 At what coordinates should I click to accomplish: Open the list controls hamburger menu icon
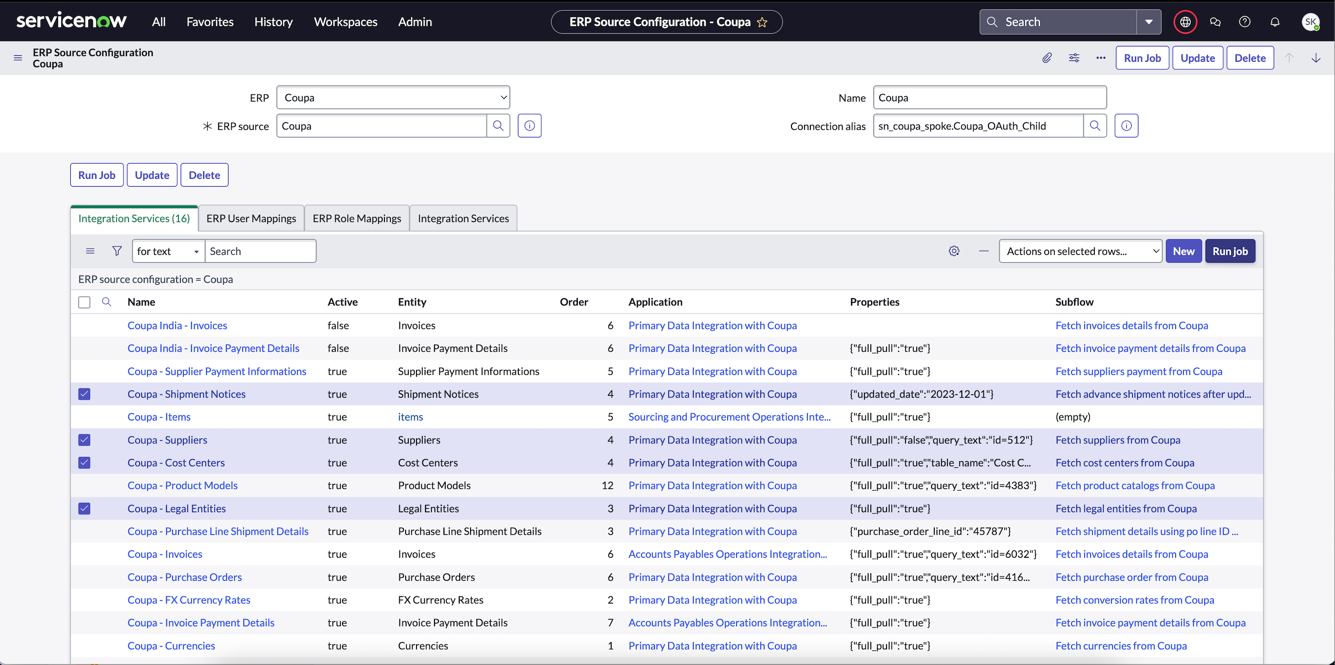click(90, 251)
